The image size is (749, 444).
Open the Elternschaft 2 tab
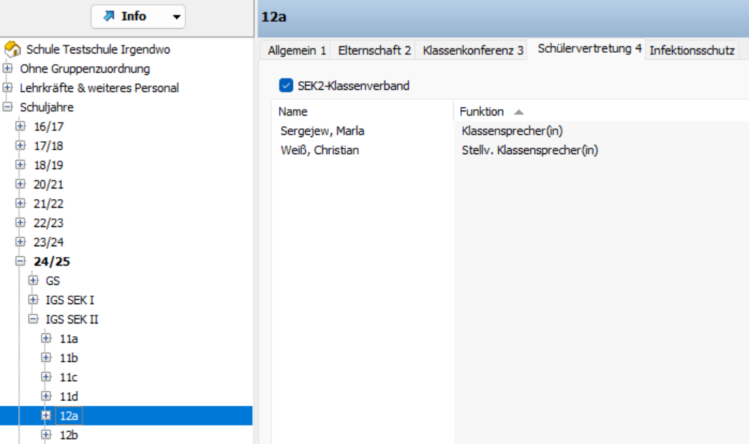tap(374, 51)
